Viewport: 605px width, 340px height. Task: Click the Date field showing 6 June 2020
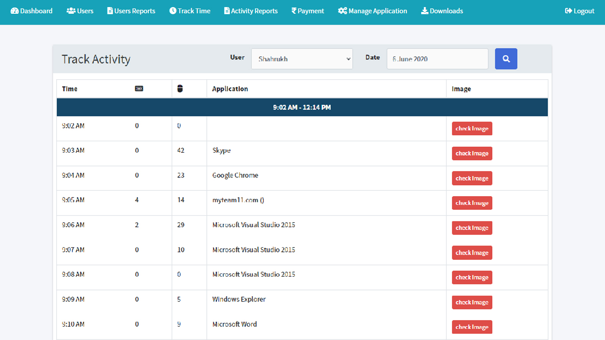pyautogui.click(x=437, y=59)
